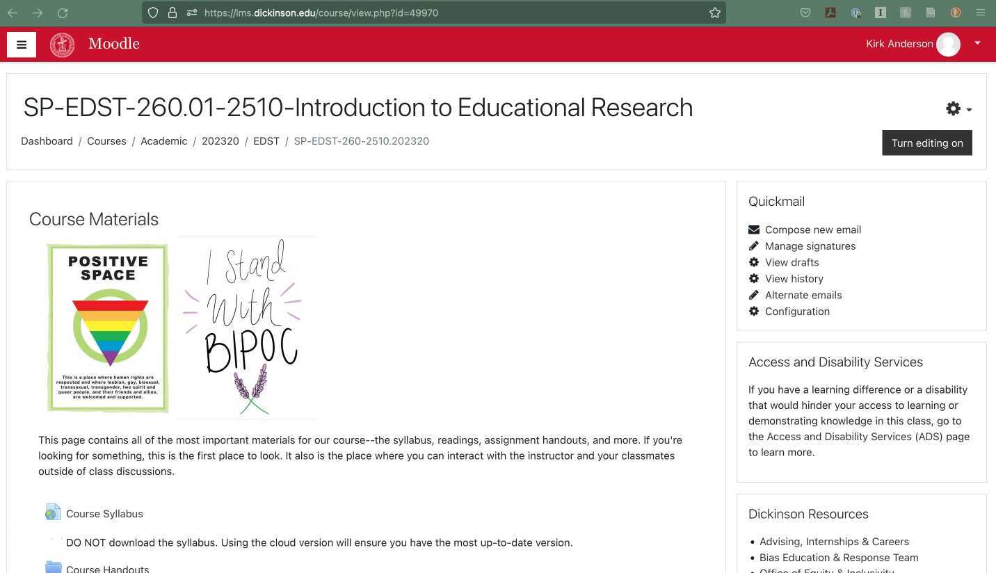This screenshot has width=996, height=573.
Task: Click the Compose new email envelope icon
Action: pos(754,229)
